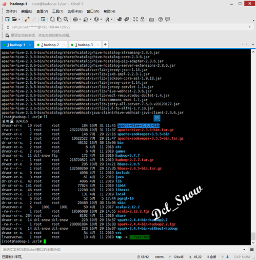Click the Xftp file transfer icon
Image resolution: width=256 pixels, height=260 pixels.
[127, 19]
